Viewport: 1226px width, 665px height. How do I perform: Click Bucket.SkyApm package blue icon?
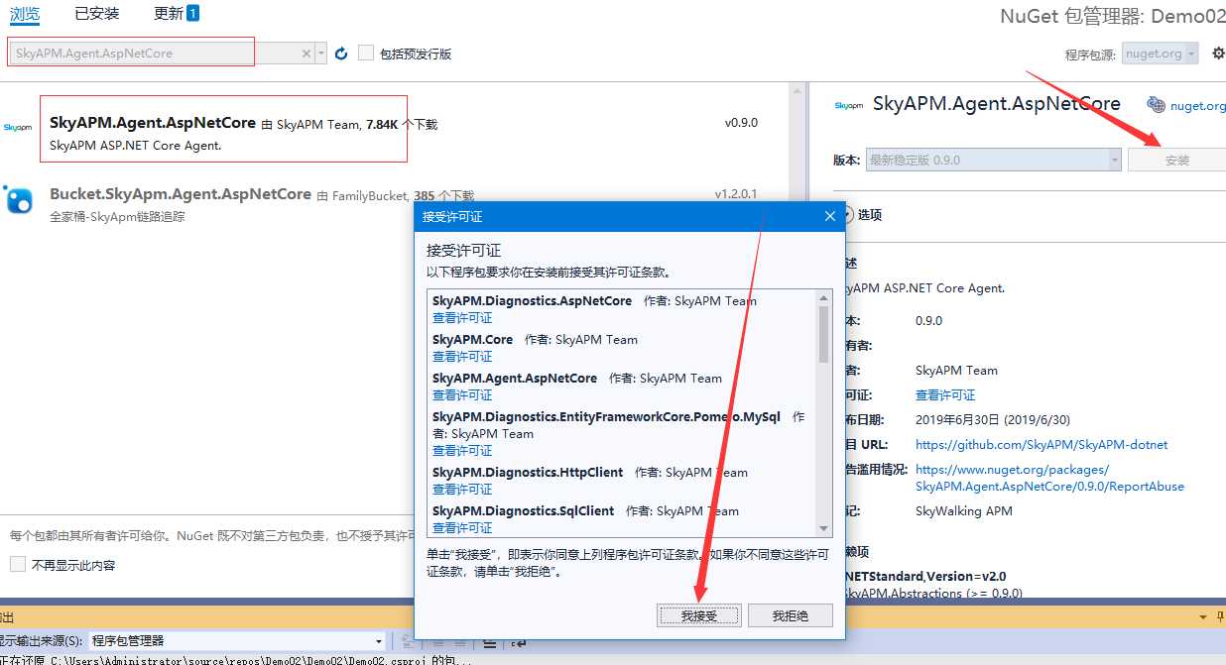(x=19, y=199)
